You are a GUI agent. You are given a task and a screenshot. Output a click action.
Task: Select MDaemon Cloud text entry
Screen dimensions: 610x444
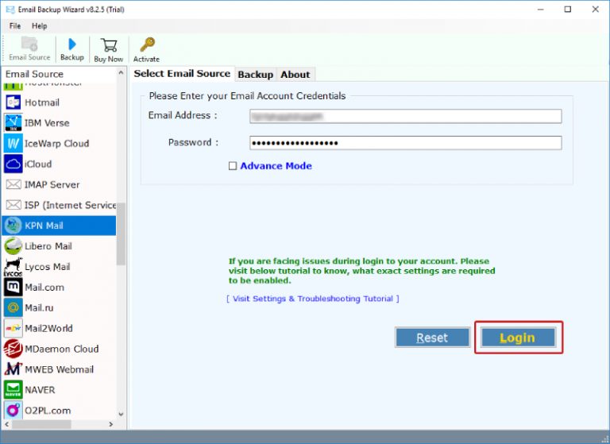[x=62, y=349]
